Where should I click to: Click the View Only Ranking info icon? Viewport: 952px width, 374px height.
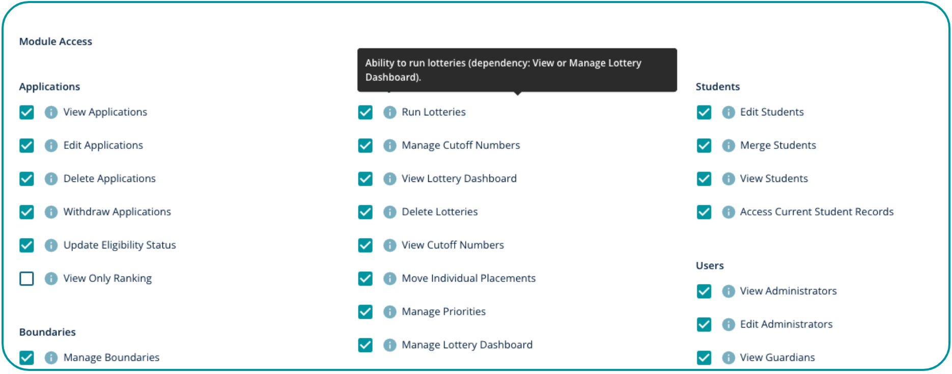pos(51,278)
